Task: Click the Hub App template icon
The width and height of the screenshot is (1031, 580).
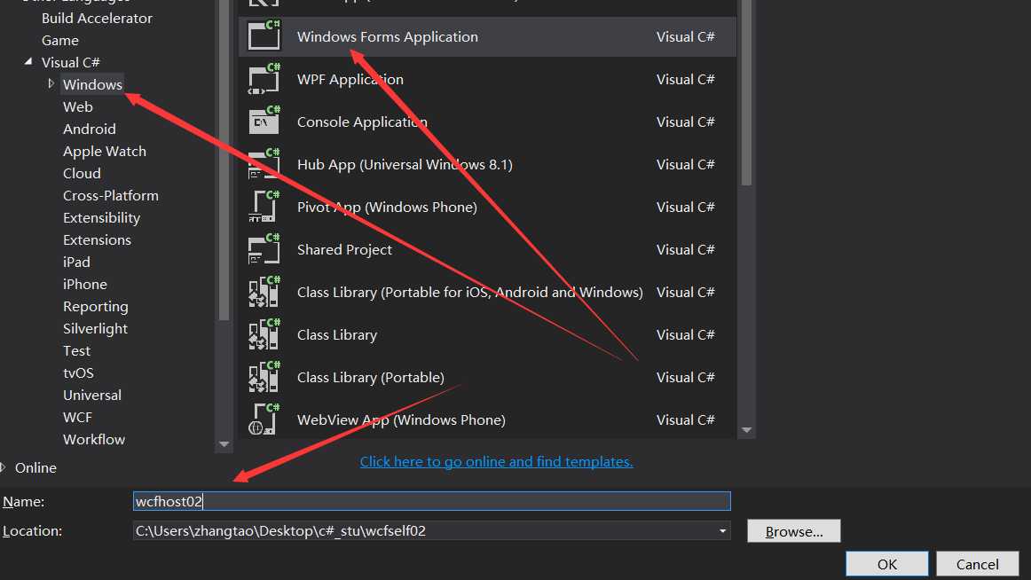Action: point(264,163)
